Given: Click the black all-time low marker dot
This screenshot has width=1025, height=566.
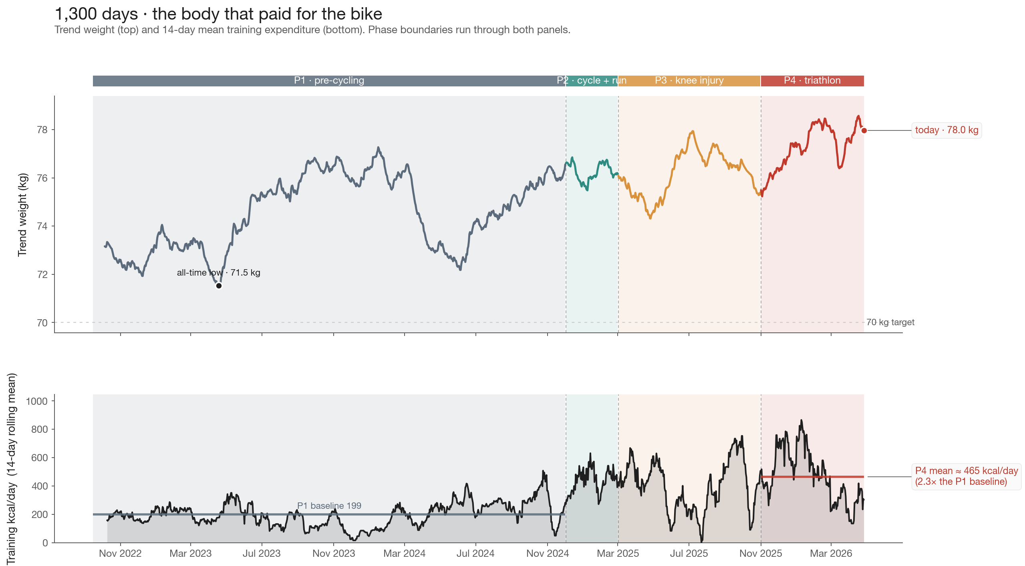Looking at the screenshot, I should (219, 286).
